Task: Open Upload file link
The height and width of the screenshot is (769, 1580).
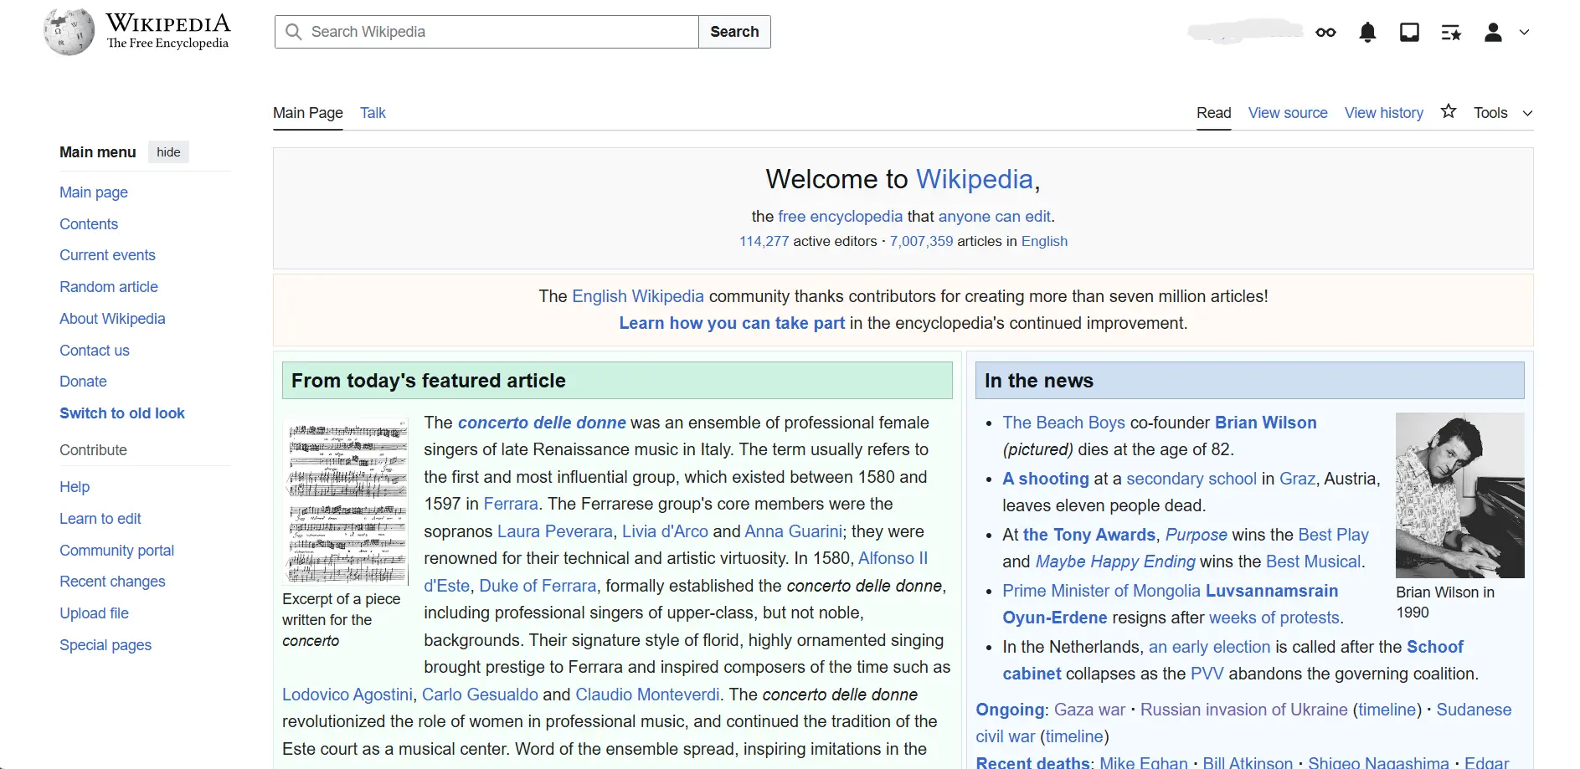Action: [94, 613]
